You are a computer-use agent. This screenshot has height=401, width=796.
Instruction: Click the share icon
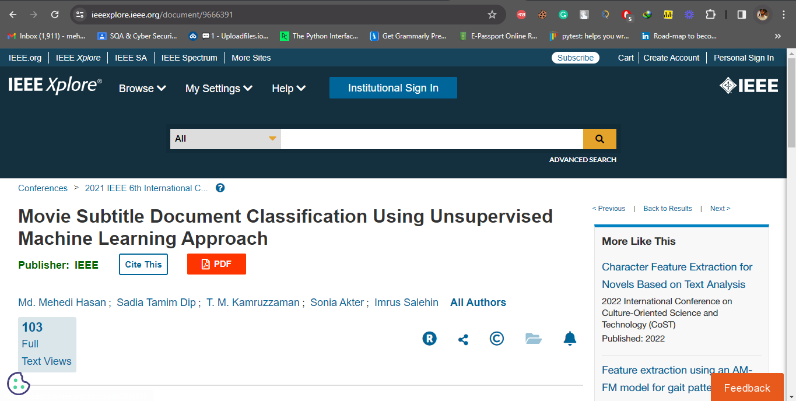tap(463, 339)
